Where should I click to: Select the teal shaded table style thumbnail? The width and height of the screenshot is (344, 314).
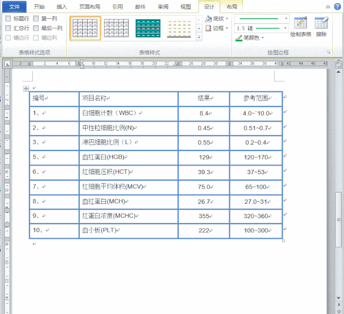click(148, 28)
